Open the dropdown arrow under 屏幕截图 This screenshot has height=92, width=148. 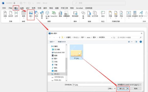(x=67, y=18)
